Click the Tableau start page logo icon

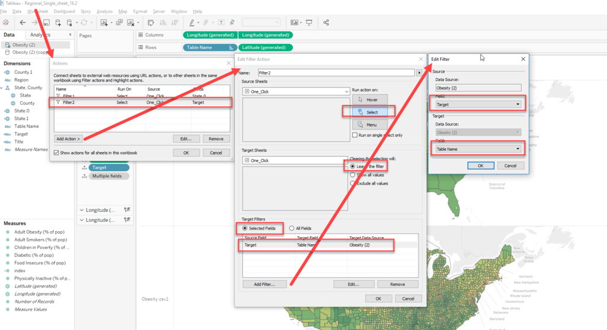[6, 22]
